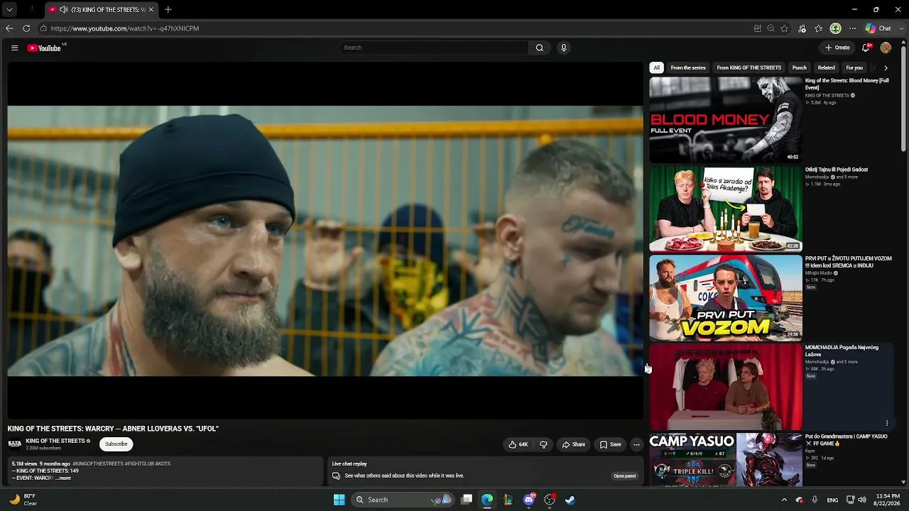The image size is (909, 511).
Task: Open the live chat replay panel
Action: (625, 476)
